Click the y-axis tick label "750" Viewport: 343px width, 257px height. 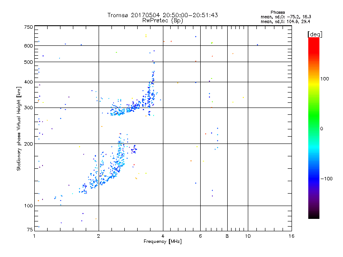tap(29, 27)
